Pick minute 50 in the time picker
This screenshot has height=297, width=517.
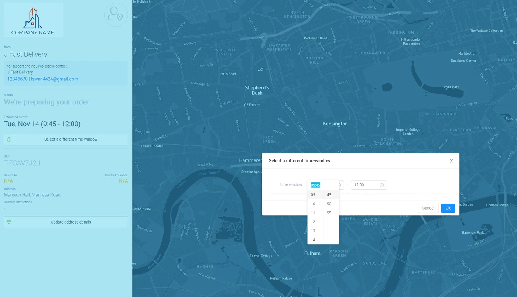331,204
